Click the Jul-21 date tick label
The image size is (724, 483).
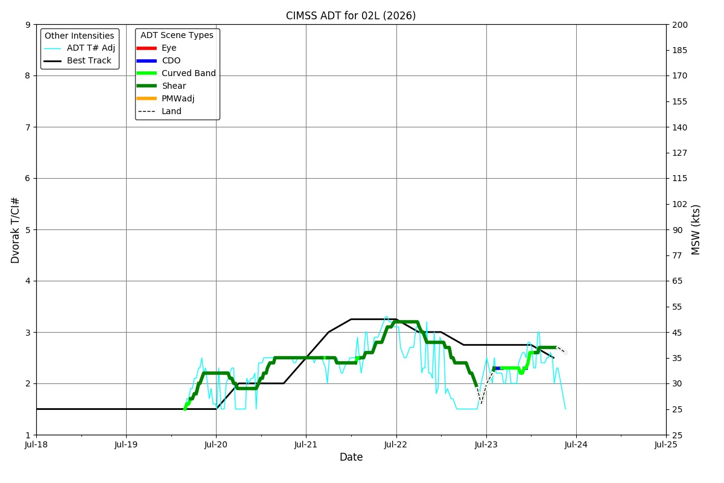click(306, 444)
